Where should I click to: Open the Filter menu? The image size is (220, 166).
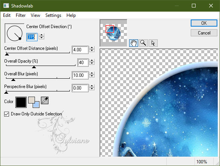click(21, 15)
